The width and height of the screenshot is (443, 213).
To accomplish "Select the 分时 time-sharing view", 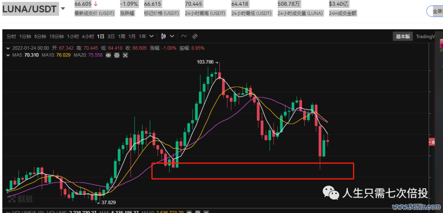I will point(11,36).
